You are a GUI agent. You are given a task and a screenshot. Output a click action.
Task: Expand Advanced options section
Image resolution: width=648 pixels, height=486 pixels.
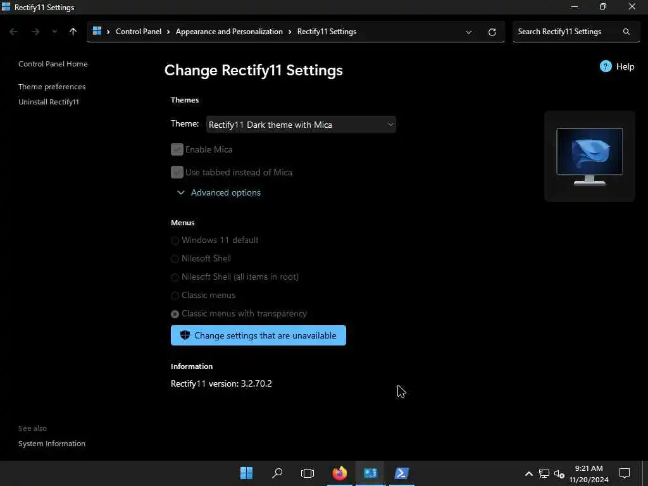(x=219, y=192)
